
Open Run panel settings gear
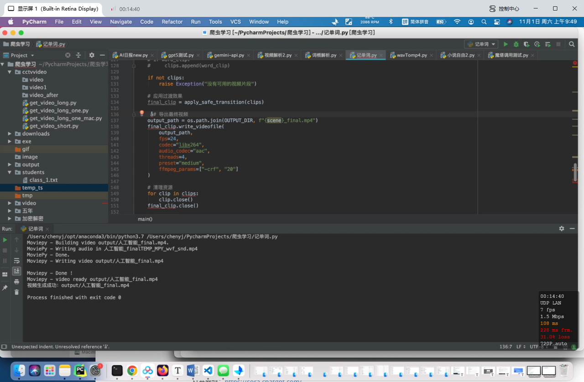562,229
